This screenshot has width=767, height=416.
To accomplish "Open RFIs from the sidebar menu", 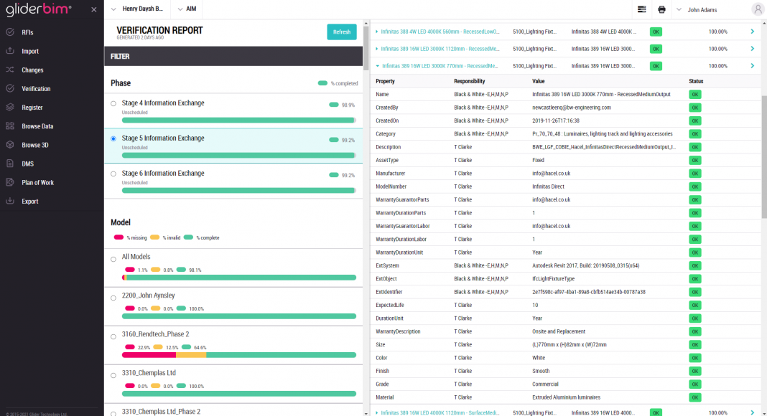I will point(27,33).
